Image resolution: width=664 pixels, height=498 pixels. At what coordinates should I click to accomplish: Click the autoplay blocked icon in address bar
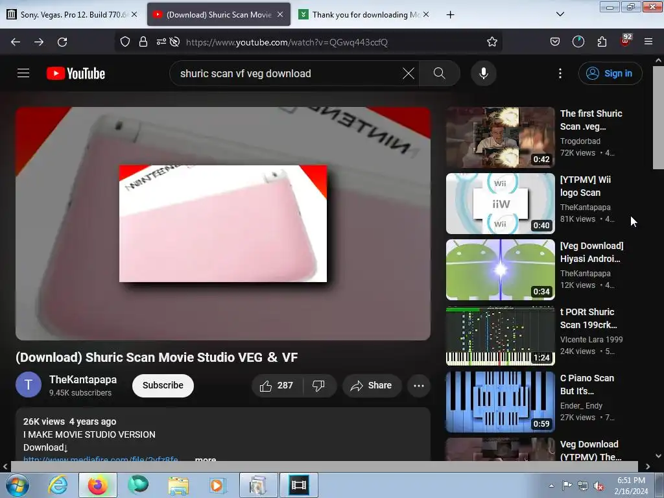pyautogui.click(x=174, y=42)
